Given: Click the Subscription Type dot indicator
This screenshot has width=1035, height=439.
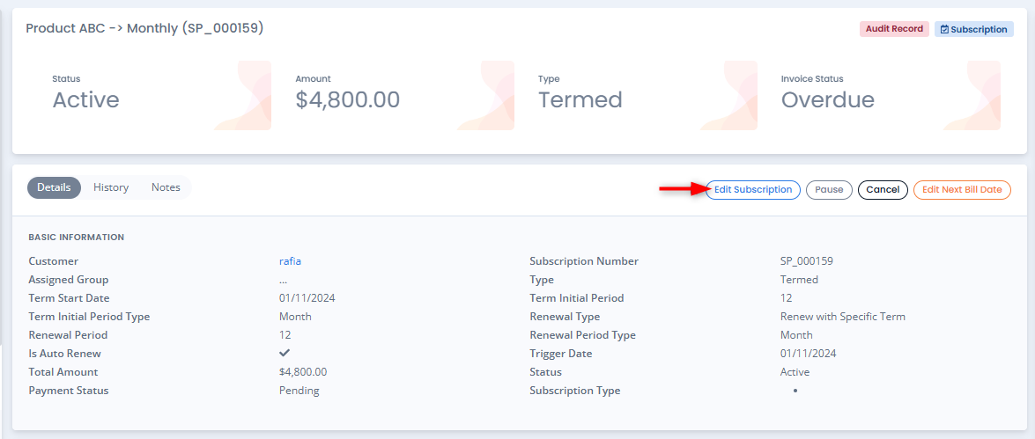Looking at the screenshot, I should click(x=795, y=391).
